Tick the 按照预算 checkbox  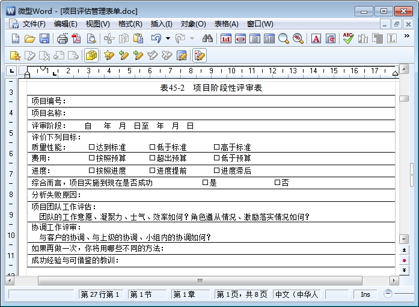tap(91, 158)
